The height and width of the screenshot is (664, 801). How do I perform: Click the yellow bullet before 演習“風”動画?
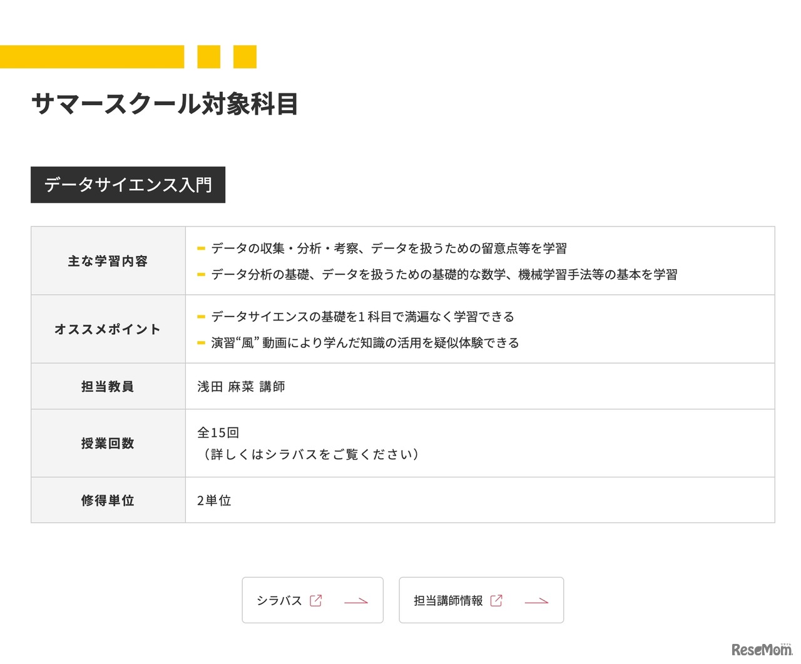[x=201, y=343]
